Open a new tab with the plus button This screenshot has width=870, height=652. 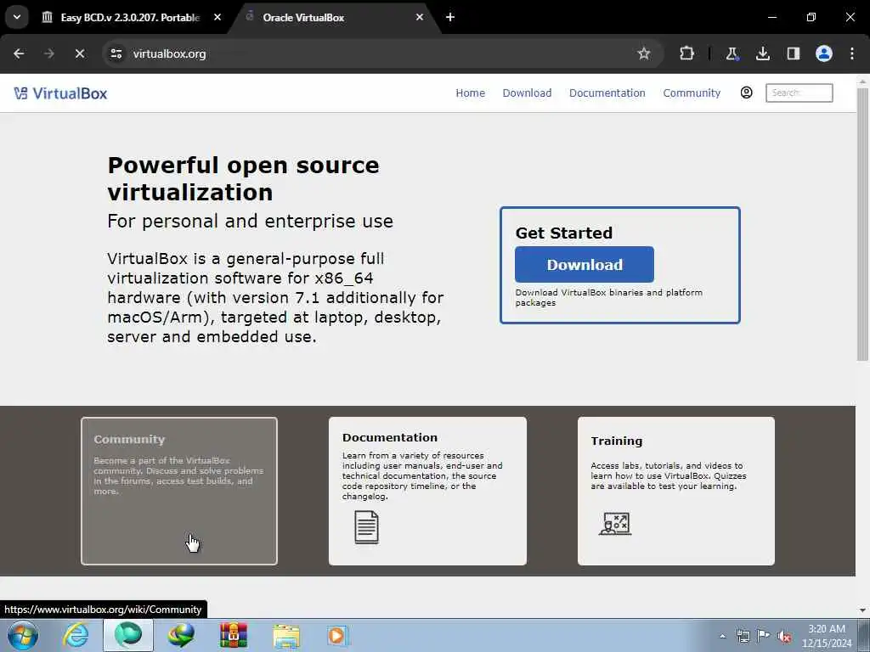click(x=450, y=17)
